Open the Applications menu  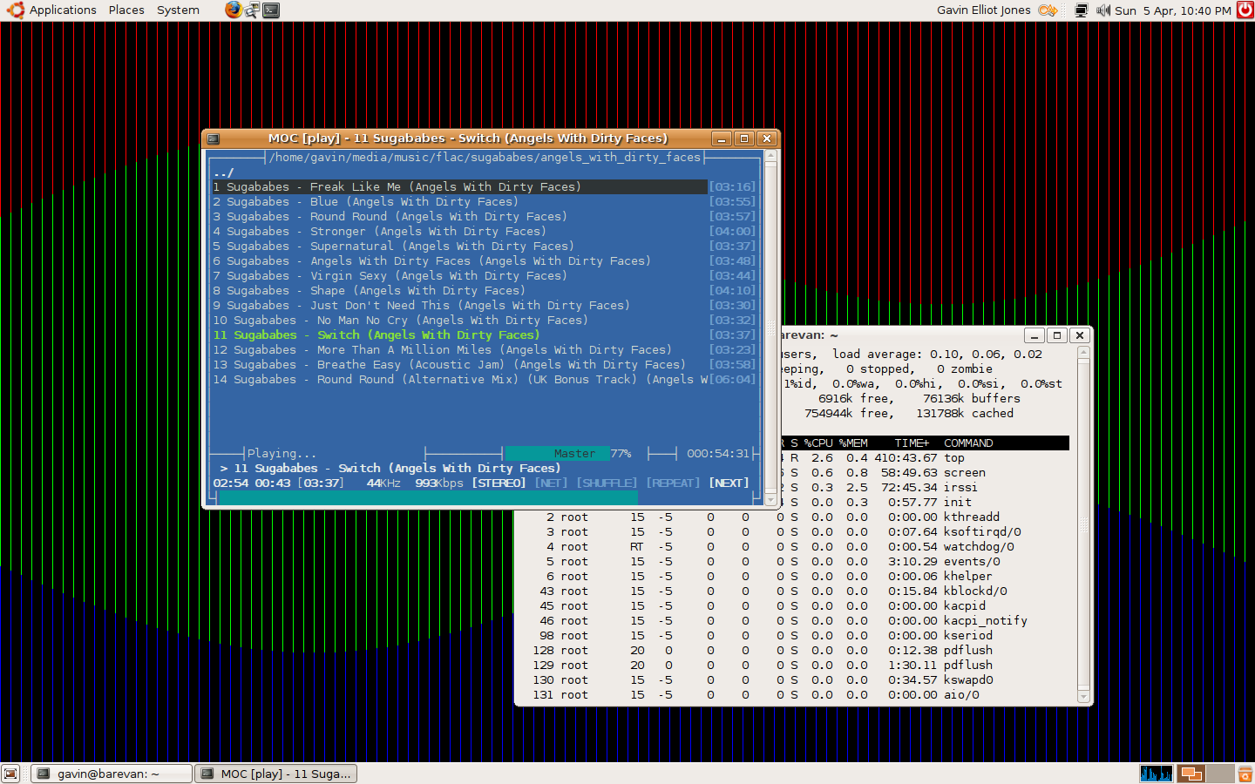(x=63, y=10)
